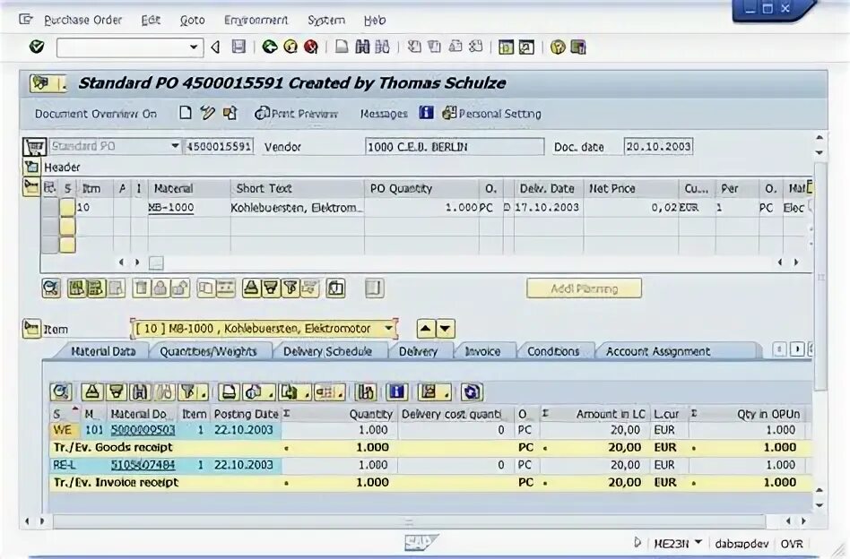This screenshot has width=850, height=559.
Task: Click the Messages button
Action: pos(384,114)
